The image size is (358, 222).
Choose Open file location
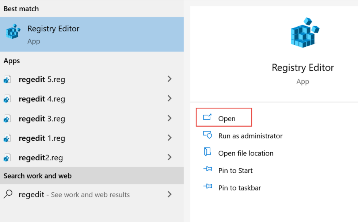point(246,153)
